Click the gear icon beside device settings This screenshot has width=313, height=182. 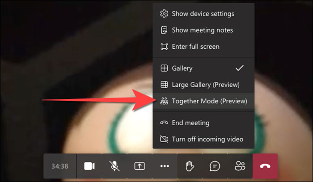164,14
